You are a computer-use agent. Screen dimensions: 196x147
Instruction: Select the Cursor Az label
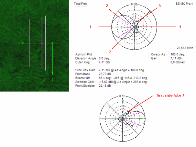(158, 54)
